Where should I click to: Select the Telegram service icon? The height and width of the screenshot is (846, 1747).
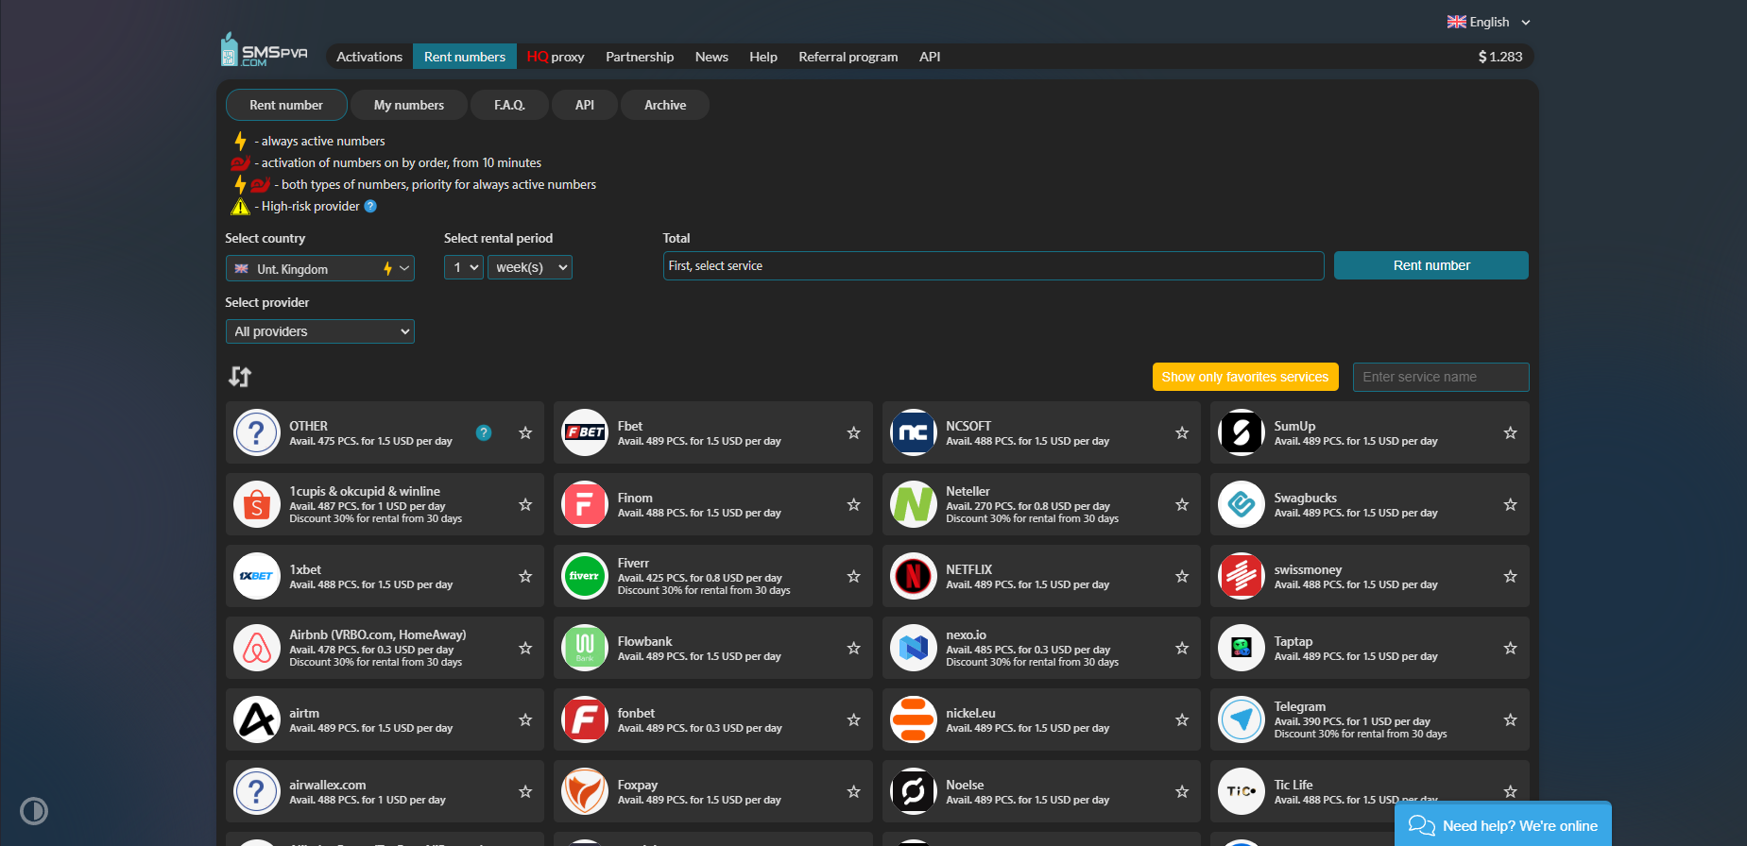(x=1242, y=719)
